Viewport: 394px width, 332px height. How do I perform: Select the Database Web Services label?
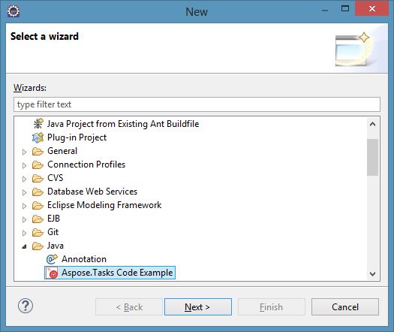pos(92,192)
